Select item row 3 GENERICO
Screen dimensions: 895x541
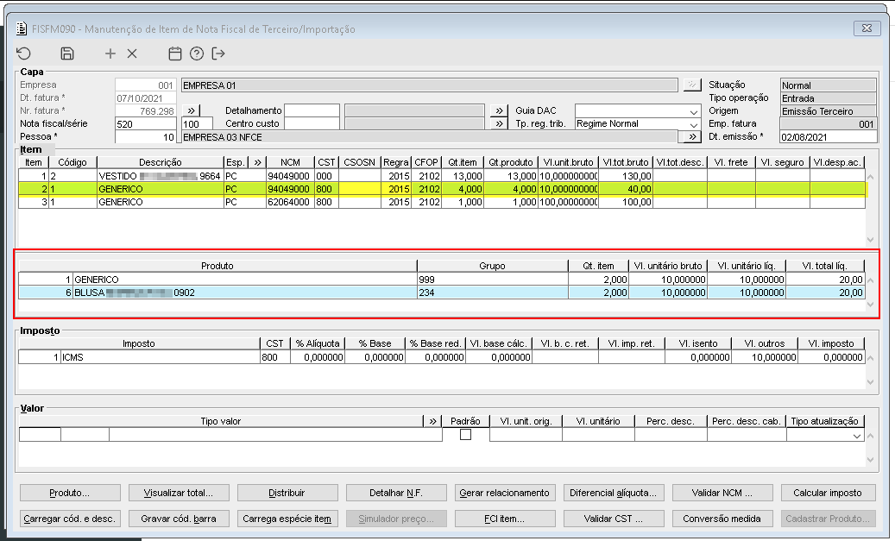(x=160, y=202)
